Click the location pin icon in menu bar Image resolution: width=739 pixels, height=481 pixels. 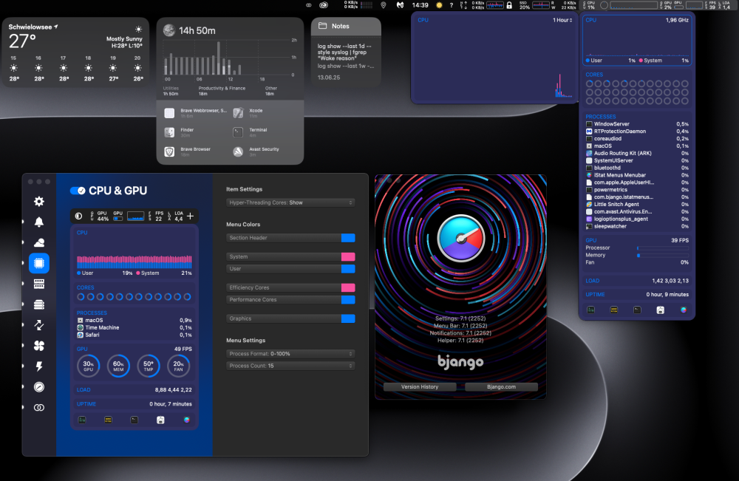(x=383, y=5)
